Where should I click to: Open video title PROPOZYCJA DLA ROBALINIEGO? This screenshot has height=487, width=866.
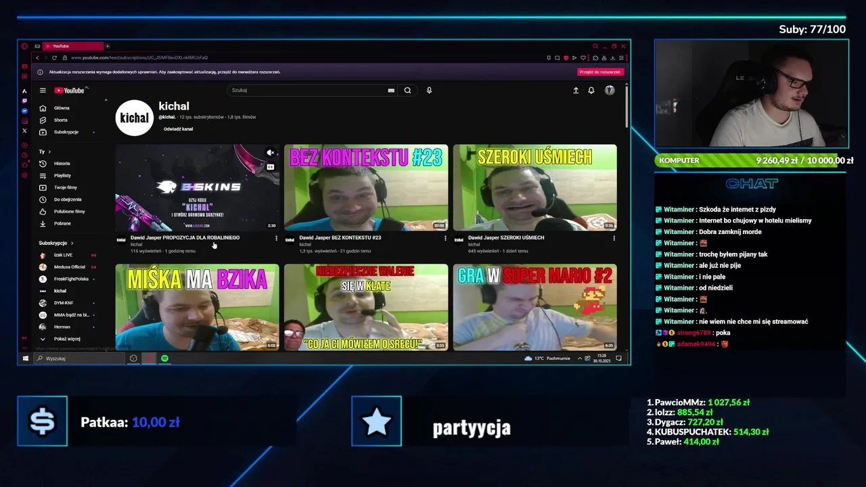click(185, 237)
